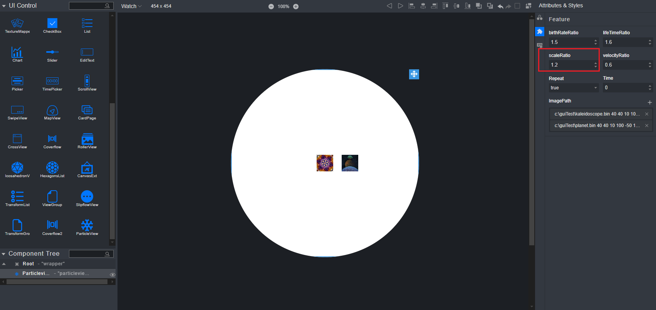The height and width of the screenshot is (310, 656).
Task: Select the CheckBox control
Action: point(52,24)
